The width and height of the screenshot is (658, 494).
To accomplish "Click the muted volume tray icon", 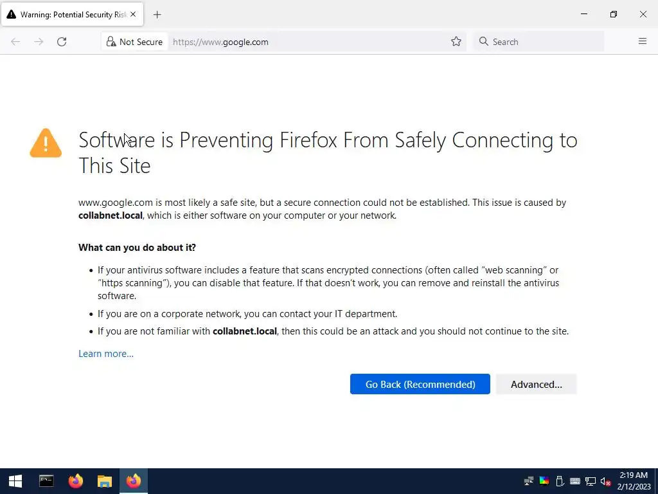I will point(605,481).
